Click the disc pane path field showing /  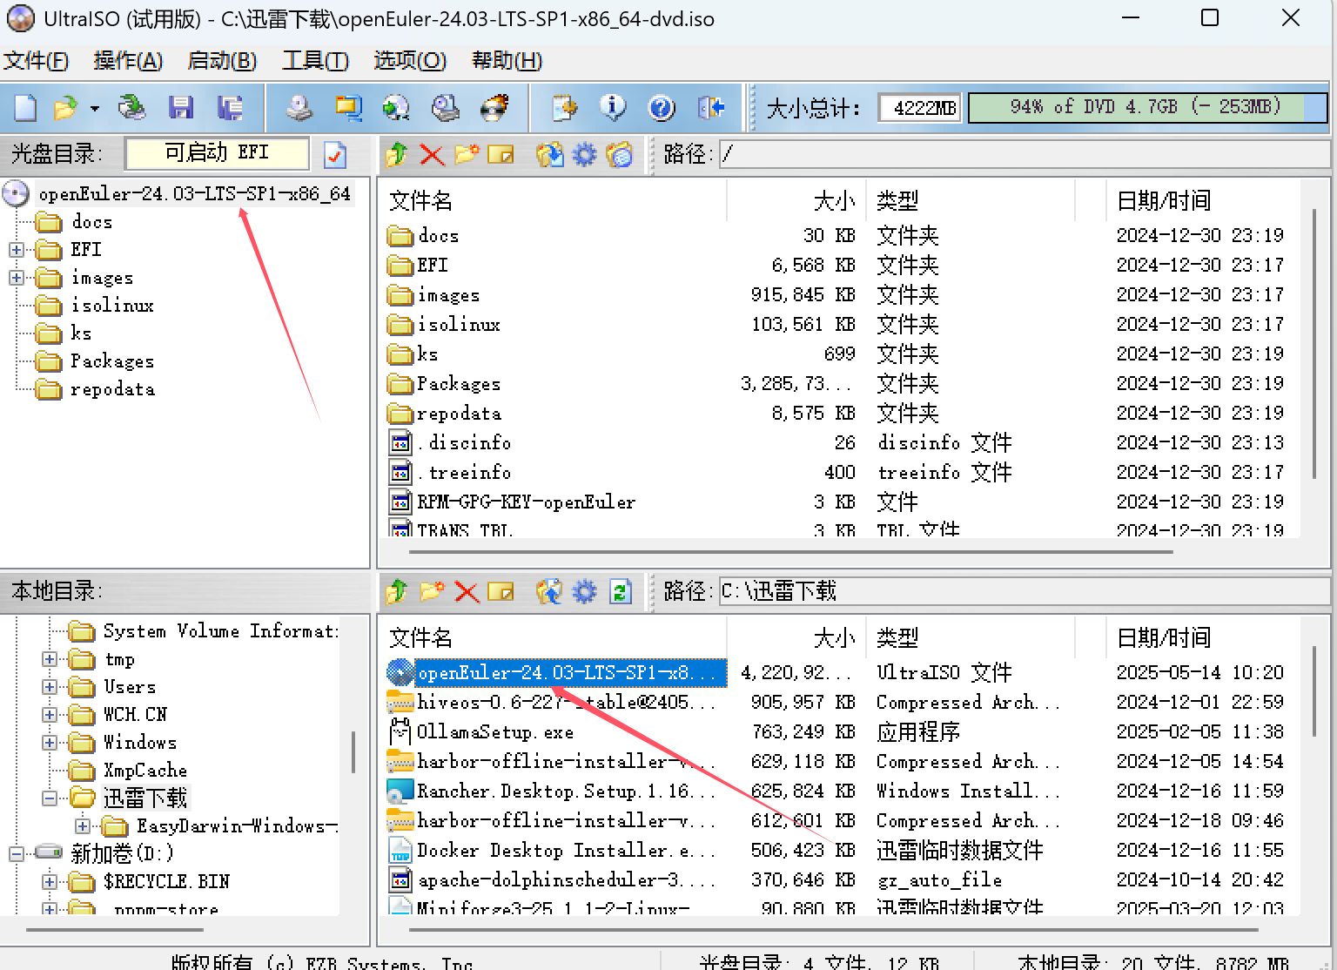1025,155
